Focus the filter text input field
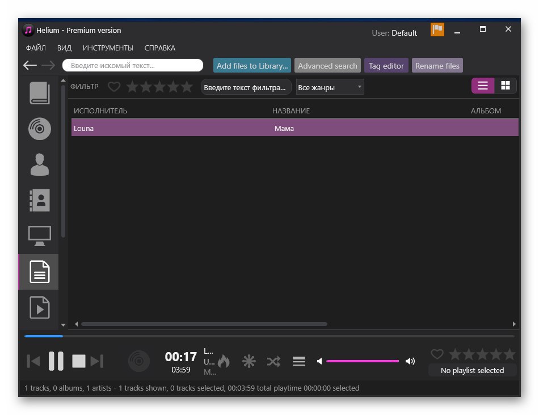539x415 pixels. [x=246, y=87]
